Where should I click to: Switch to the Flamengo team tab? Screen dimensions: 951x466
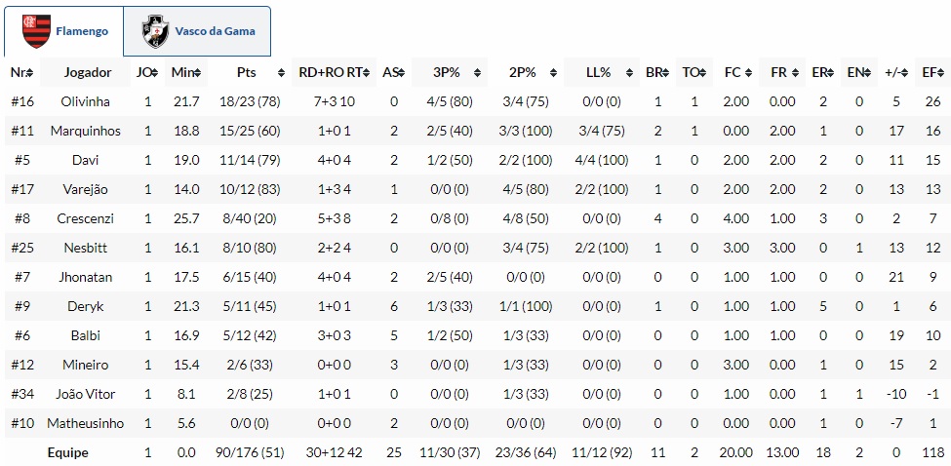[x=64, y=31]
